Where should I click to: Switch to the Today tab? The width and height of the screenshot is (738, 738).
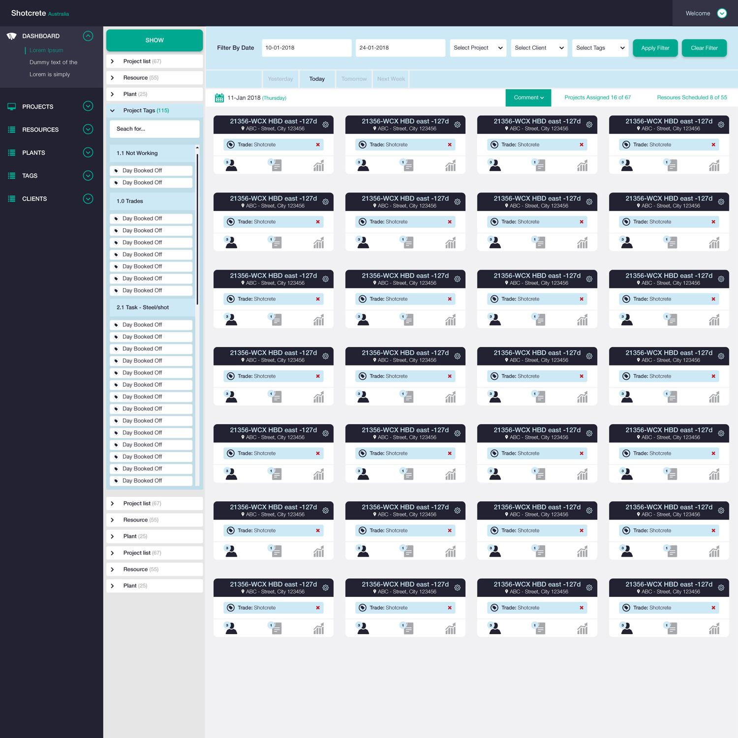(x=317, y=79)
